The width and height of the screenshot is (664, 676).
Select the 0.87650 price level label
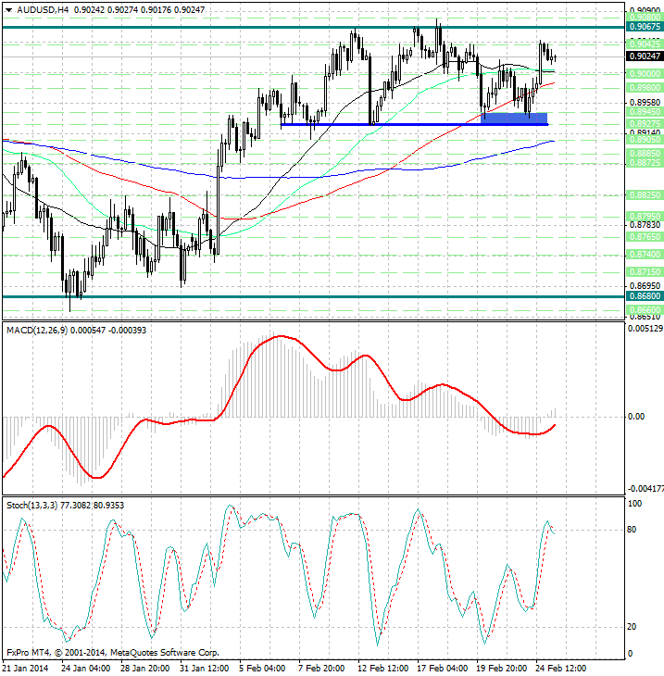(645, 237)
